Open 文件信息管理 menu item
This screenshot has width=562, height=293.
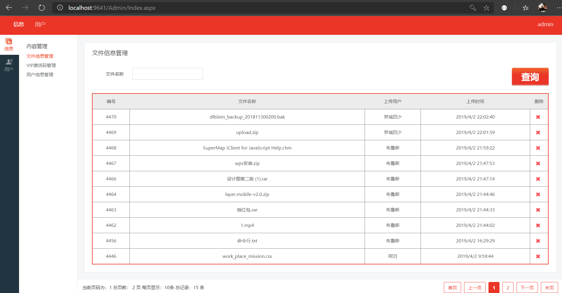pyautogui.click(x=40, y=56)
